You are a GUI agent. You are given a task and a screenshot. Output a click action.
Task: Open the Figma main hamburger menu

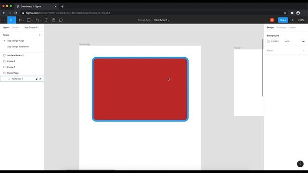tap(3, 20)
